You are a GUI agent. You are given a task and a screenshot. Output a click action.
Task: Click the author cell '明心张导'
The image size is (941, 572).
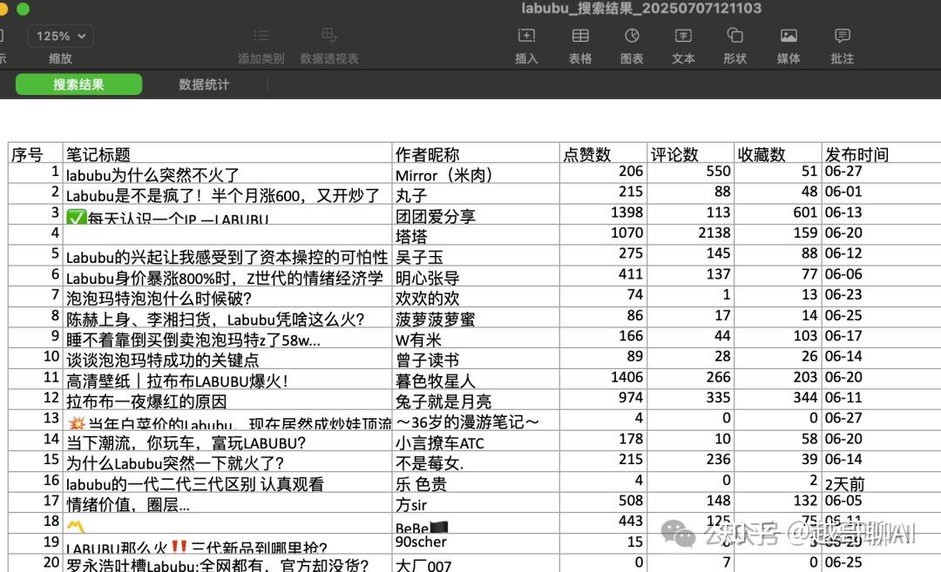(x=476, y=276)
